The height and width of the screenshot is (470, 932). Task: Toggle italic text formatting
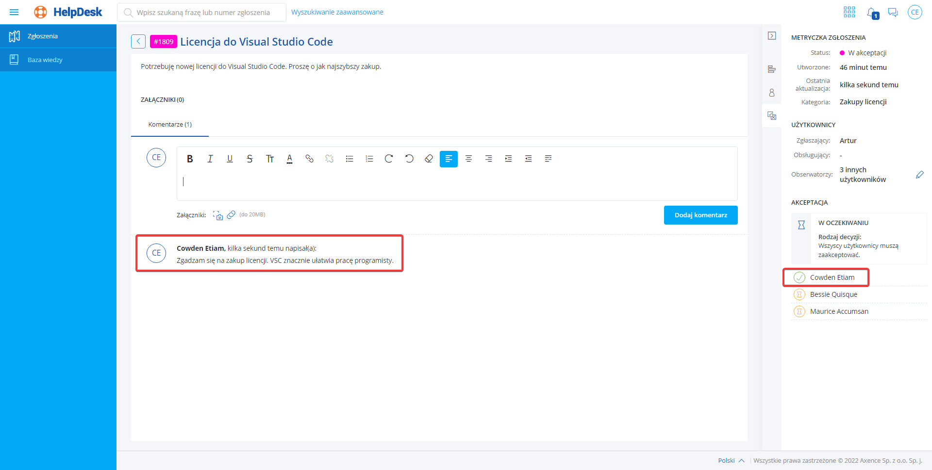(x=210, y=159)
